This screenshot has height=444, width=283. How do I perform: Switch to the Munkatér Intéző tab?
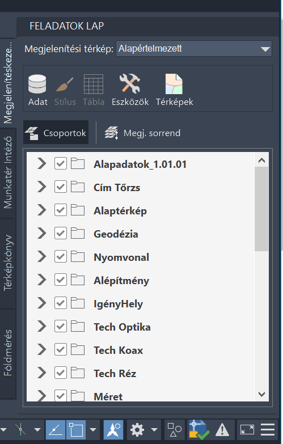[x=7, y=173]
